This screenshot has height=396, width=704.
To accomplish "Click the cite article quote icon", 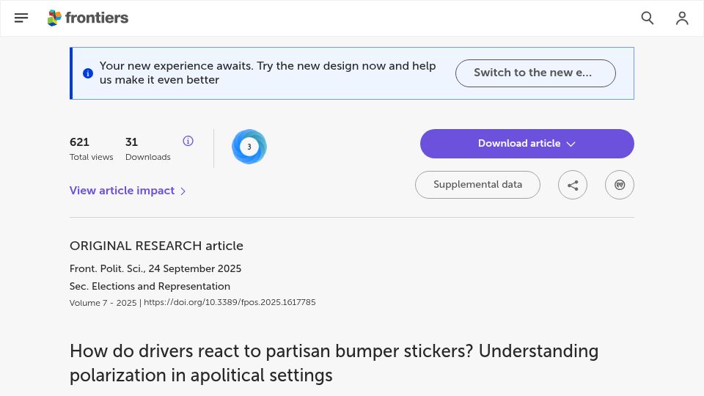I will click(x=620, y=185).
